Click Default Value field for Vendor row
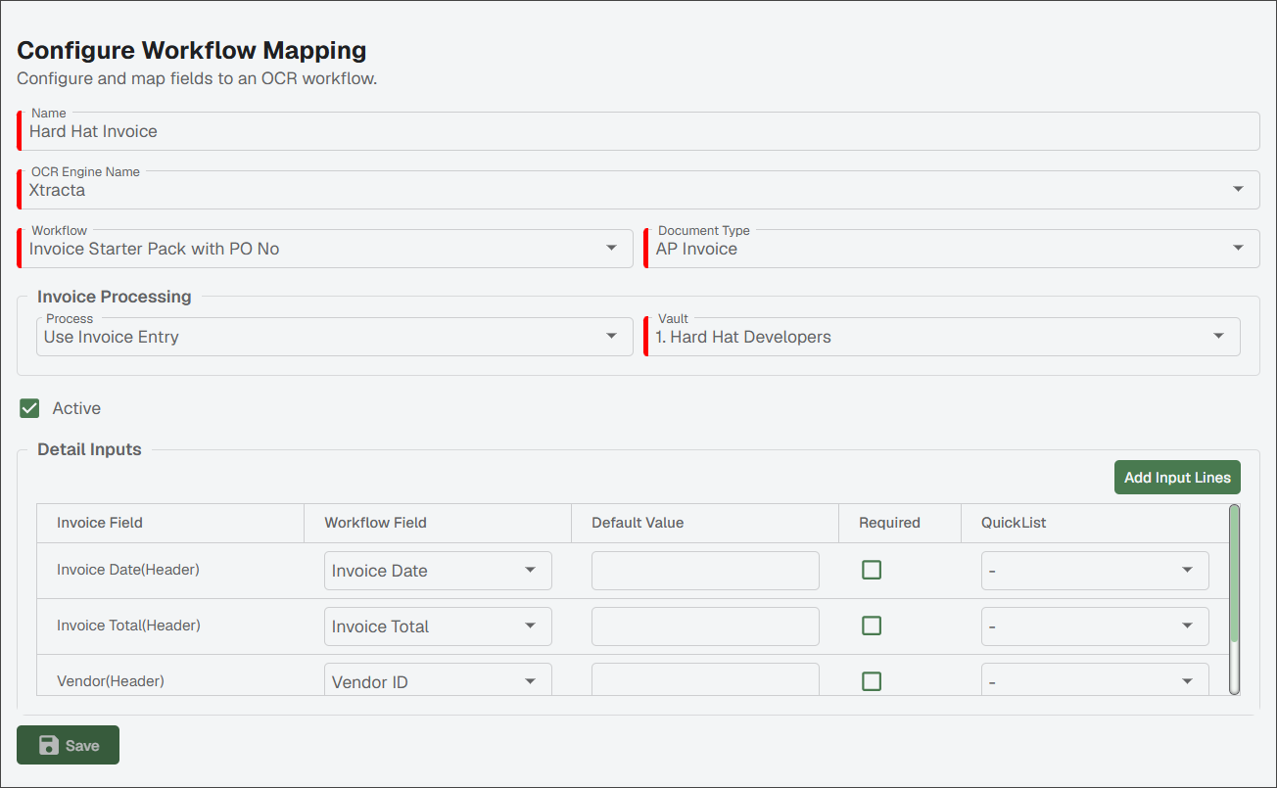This screenshot has height=788, width=1277. 705,679
